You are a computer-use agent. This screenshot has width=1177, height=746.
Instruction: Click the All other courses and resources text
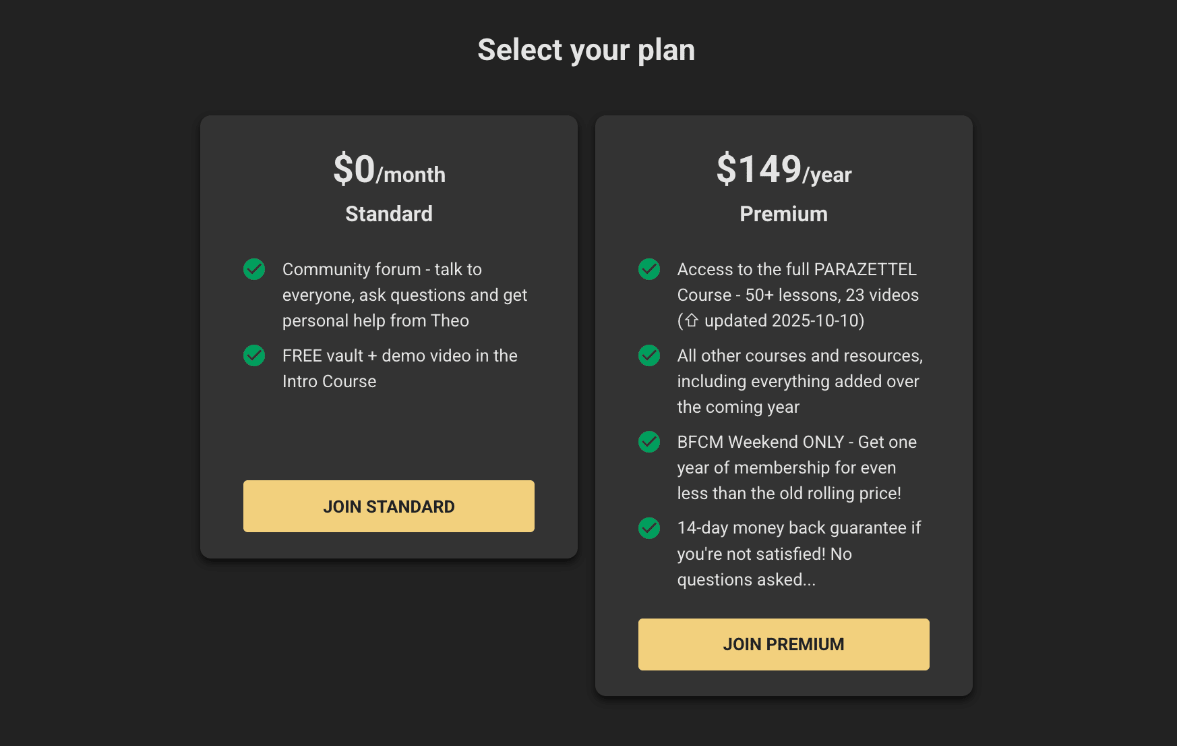[799, 381]
